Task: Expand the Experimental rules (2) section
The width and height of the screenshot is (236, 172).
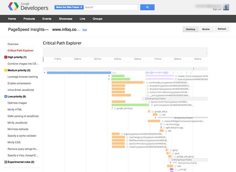Action: 6,162
